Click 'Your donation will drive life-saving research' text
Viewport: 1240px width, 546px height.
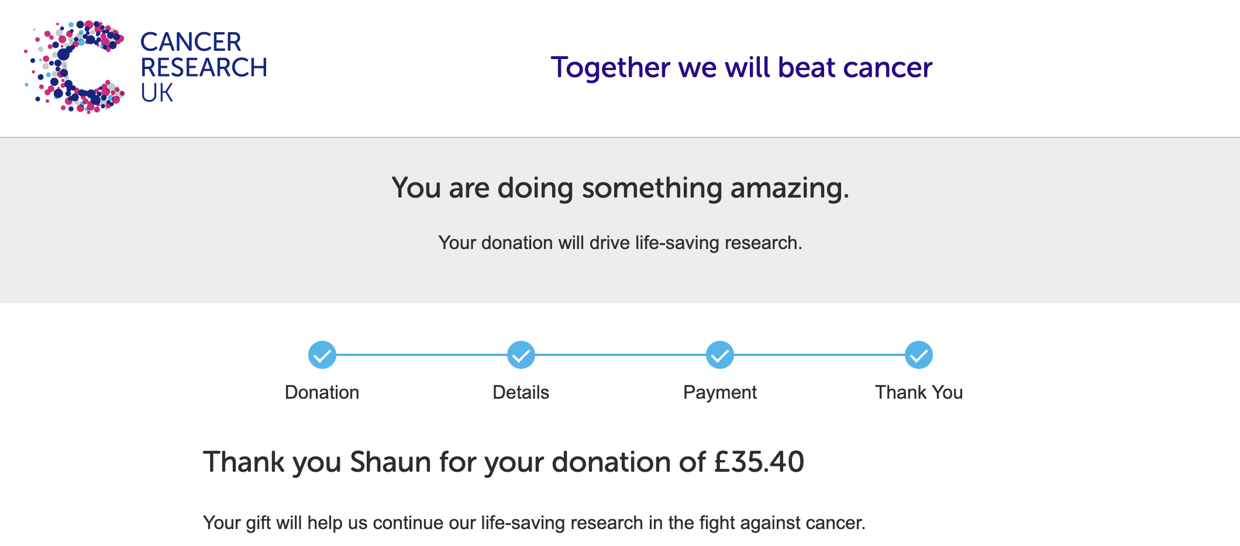620,243
